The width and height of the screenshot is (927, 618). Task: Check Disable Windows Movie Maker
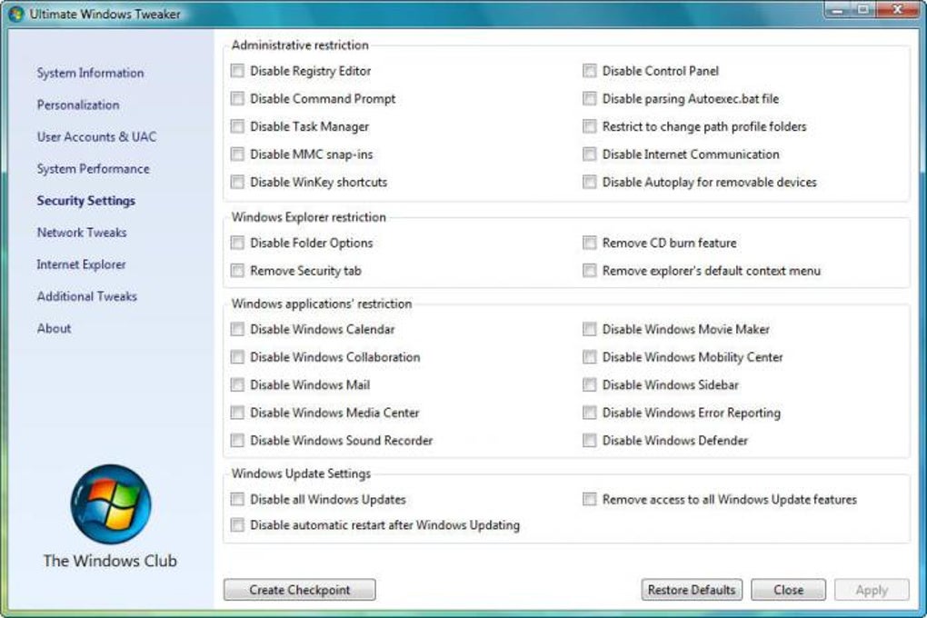pyautogui.click(x=590, y=329)
